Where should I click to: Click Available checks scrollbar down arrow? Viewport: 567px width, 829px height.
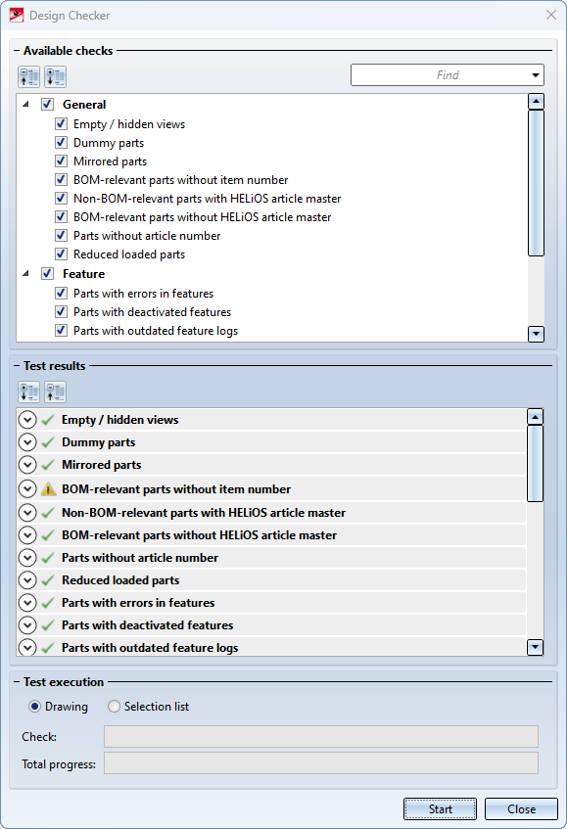(x=536, y=334)
